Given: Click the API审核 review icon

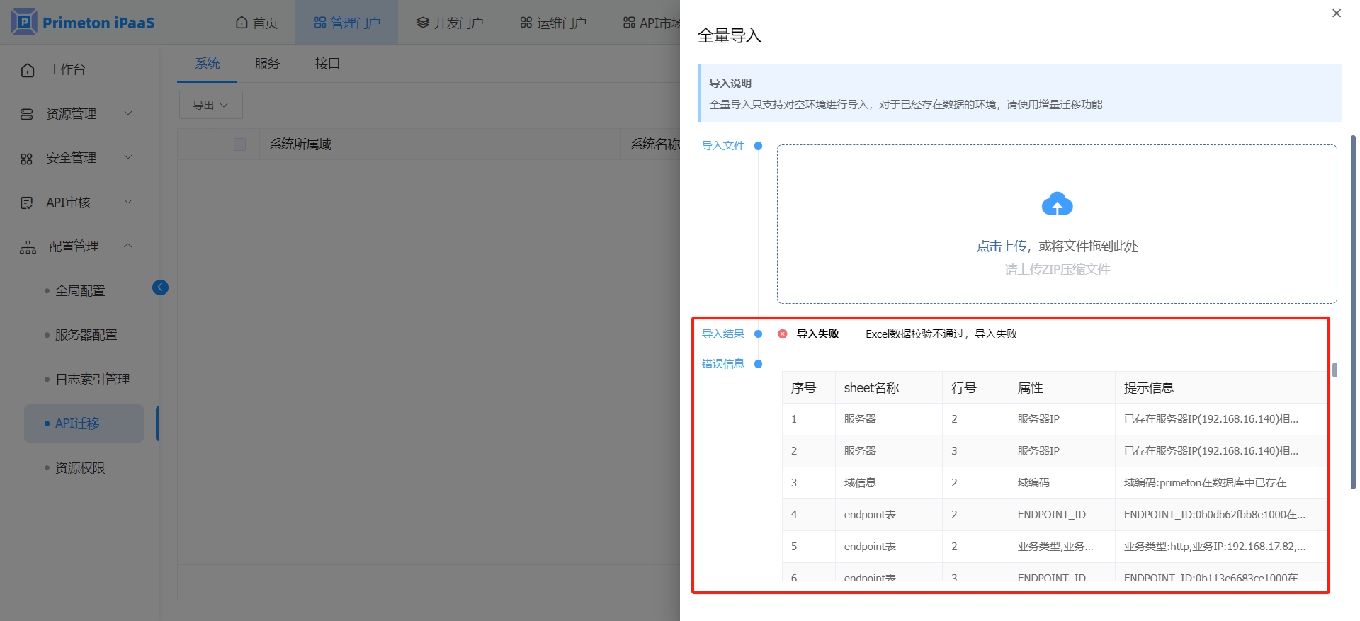Looking at the screenshot, I should [x=27, y=203].
